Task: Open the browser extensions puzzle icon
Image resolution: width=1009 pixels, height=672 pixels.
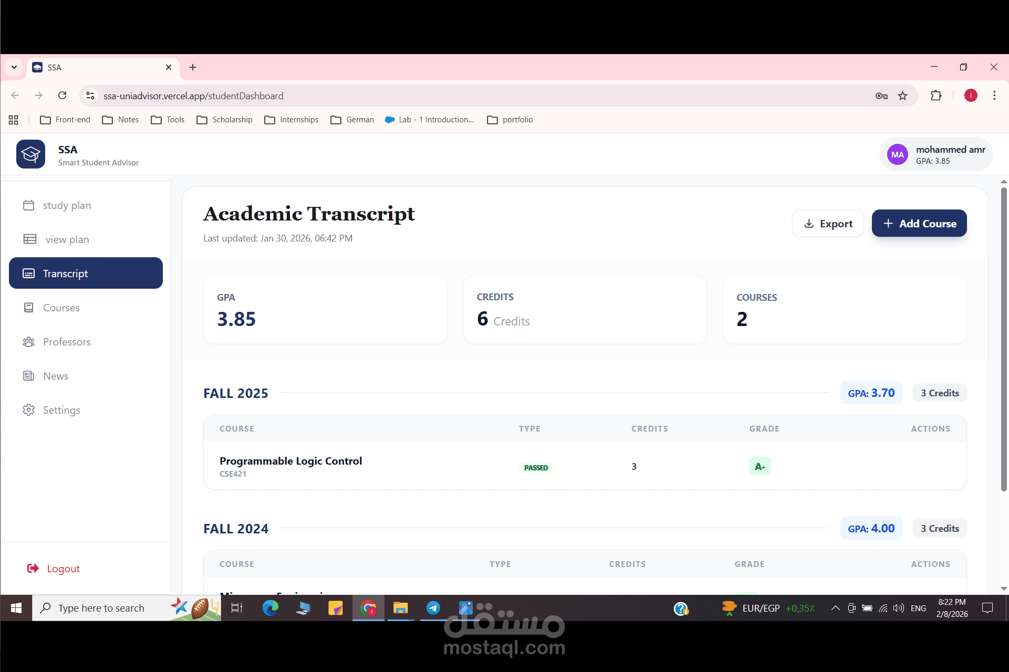Action: [x=936, y=96]
